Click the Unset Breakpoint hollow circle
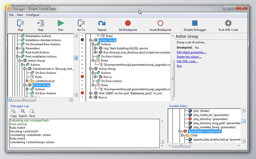The image size is (256, 159). pos(160,23)
